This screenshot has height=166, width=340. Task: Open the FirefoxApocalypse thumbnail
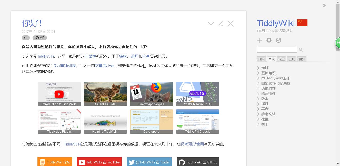(x=152, y=94)
